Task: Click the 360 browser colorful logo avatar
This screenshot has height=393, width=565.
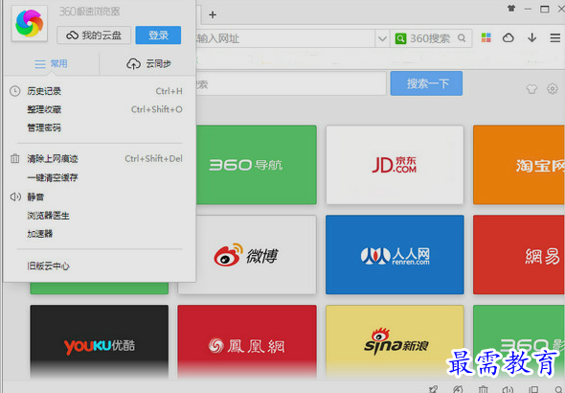Action: click(29, 23)
